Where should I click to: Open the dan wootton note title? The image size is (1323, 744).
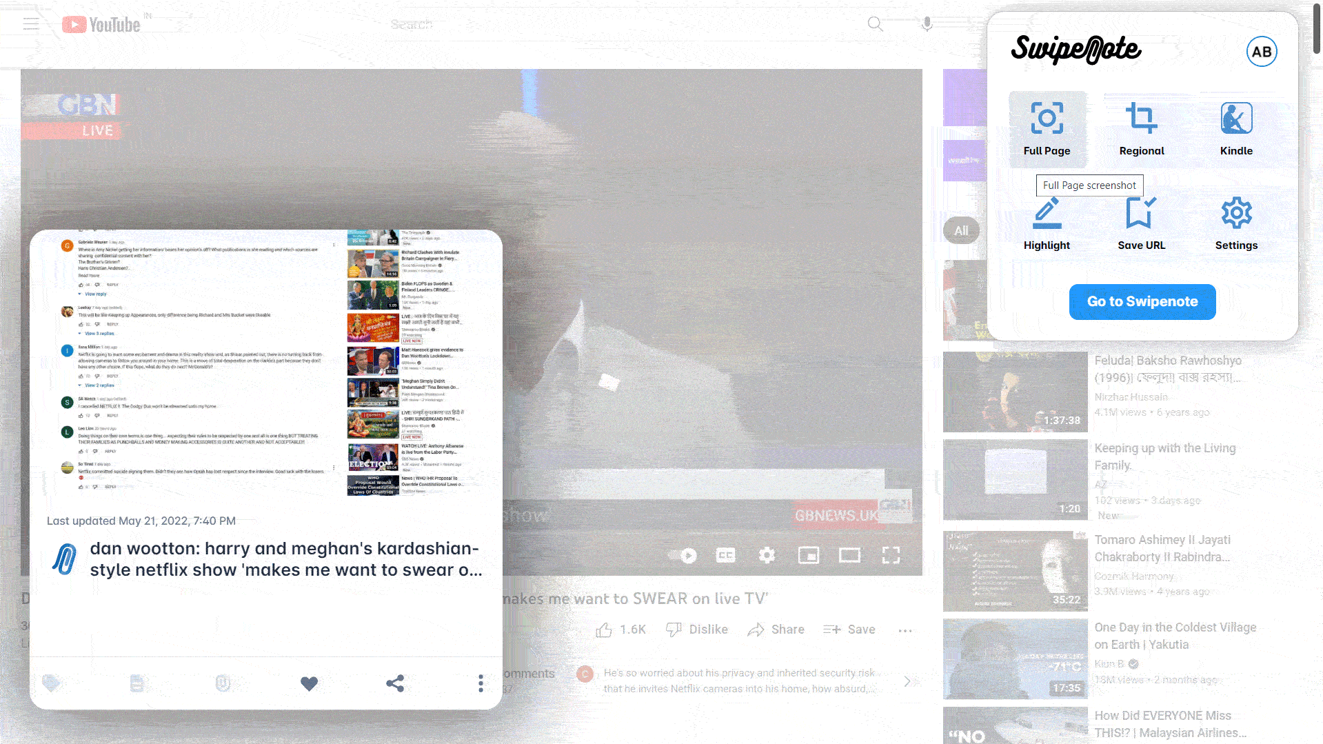(x=286, y=559)
